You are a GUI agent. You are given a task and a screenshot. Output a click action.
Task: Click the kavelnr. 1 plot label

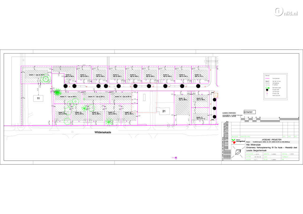pos(36,75)
